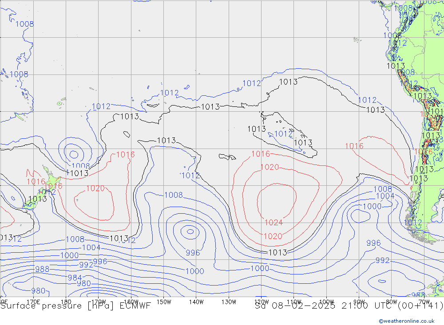Click the 1004 label under 1008 near Chile
Screen dimensions: 444x325
click(385, 196)
